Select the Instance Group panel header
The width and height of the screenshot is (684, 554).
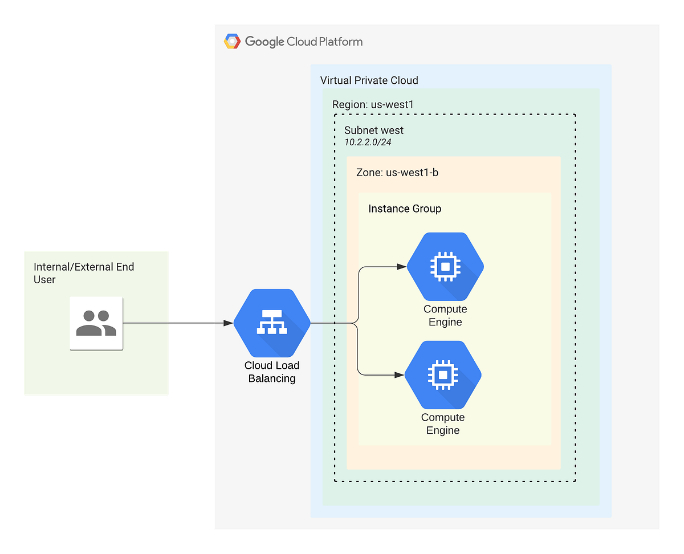pyautogui.click(x=405, y=209)
